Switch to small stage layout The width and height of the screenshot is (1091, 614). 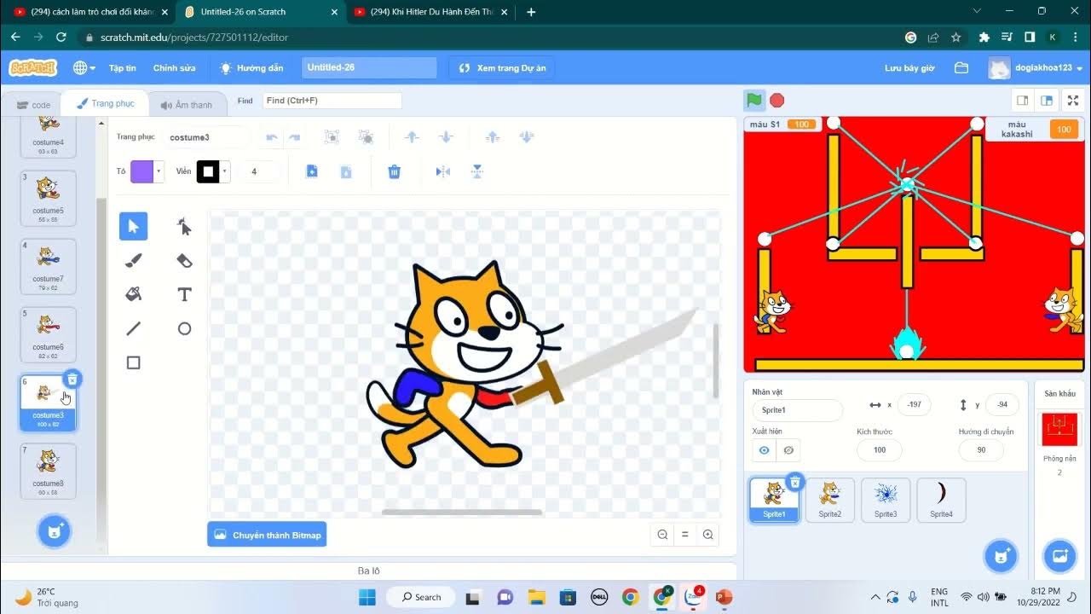[x=1022, y=100]
